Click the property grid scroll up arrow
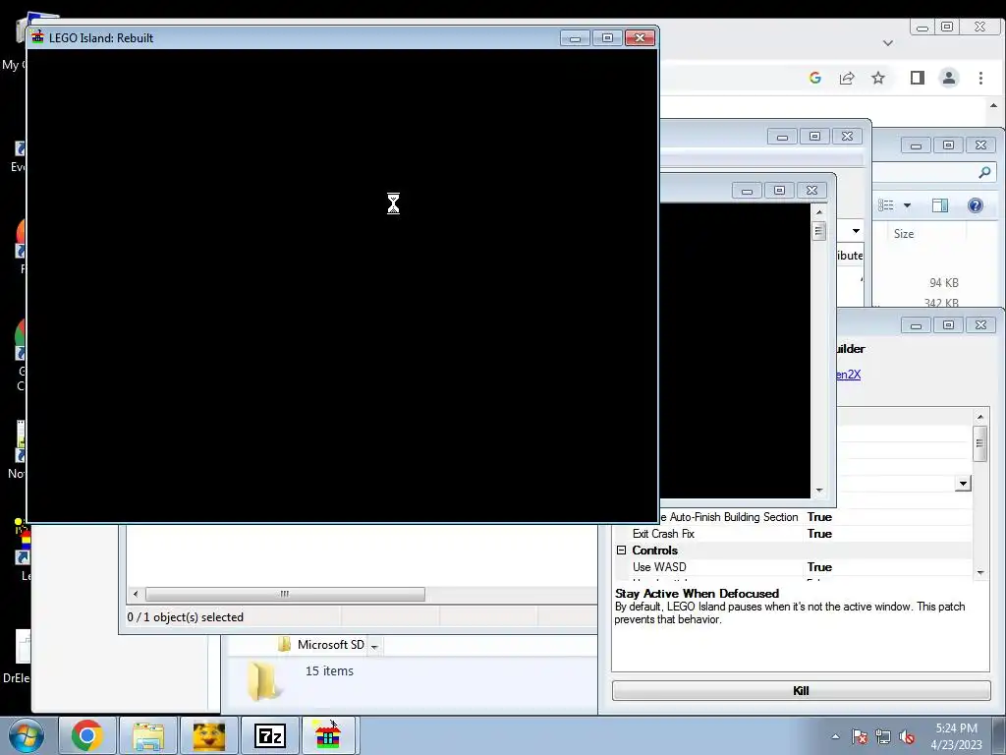This screenshot has width=1006, height=755. [979, 417]
